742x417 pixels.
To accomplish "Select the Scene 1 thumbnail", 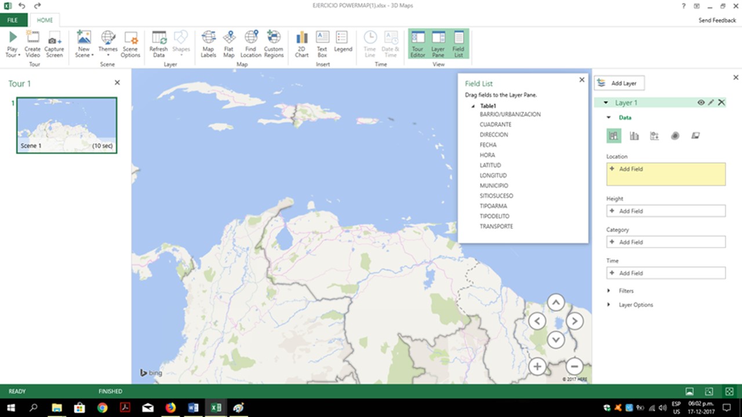I will point(67,125).
